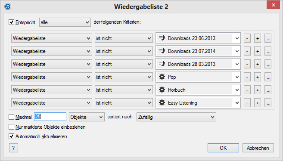
Task: Remove the Downloads 23.06.2013 rule with minus
Action: [x=247, y=38]
